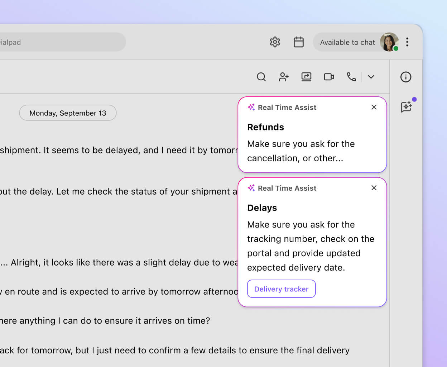Image resolution: width=447 pixels, height=367 pixels.
Task: Select the add participant icon
Action: tap(284, 77)
